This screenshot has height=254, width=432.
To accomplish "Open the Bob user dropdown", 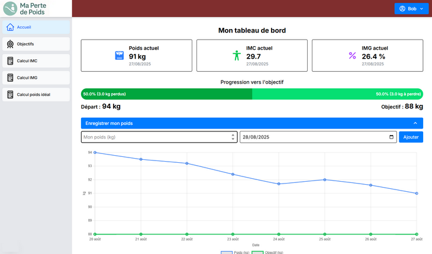I will tap(411, 9).
